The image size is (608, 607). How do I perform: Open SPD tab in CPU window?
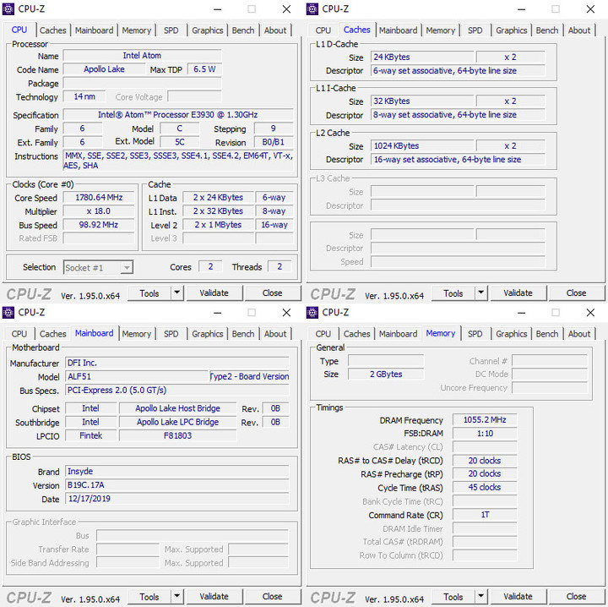(x=171, y=30)
